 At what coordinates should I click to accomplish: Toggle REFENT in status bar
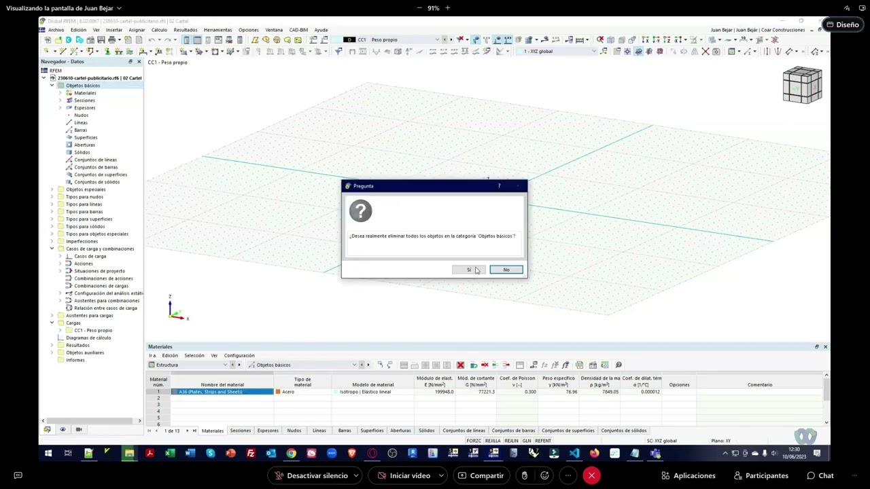(543, 441)
